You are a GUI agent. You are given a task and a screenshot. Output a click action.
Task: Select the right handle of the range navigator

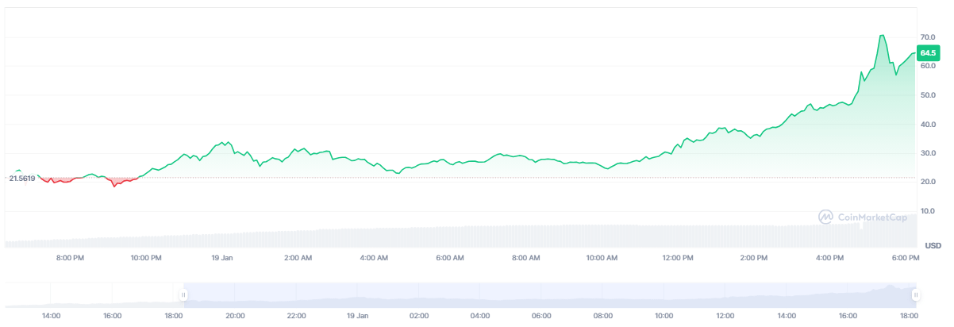(915, 294)
